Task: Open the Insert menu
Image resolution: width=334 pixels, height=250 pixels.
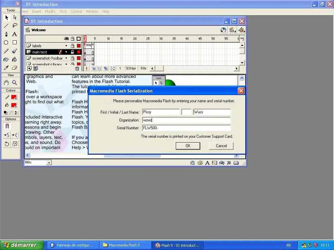Action: (x=36, y=11)
